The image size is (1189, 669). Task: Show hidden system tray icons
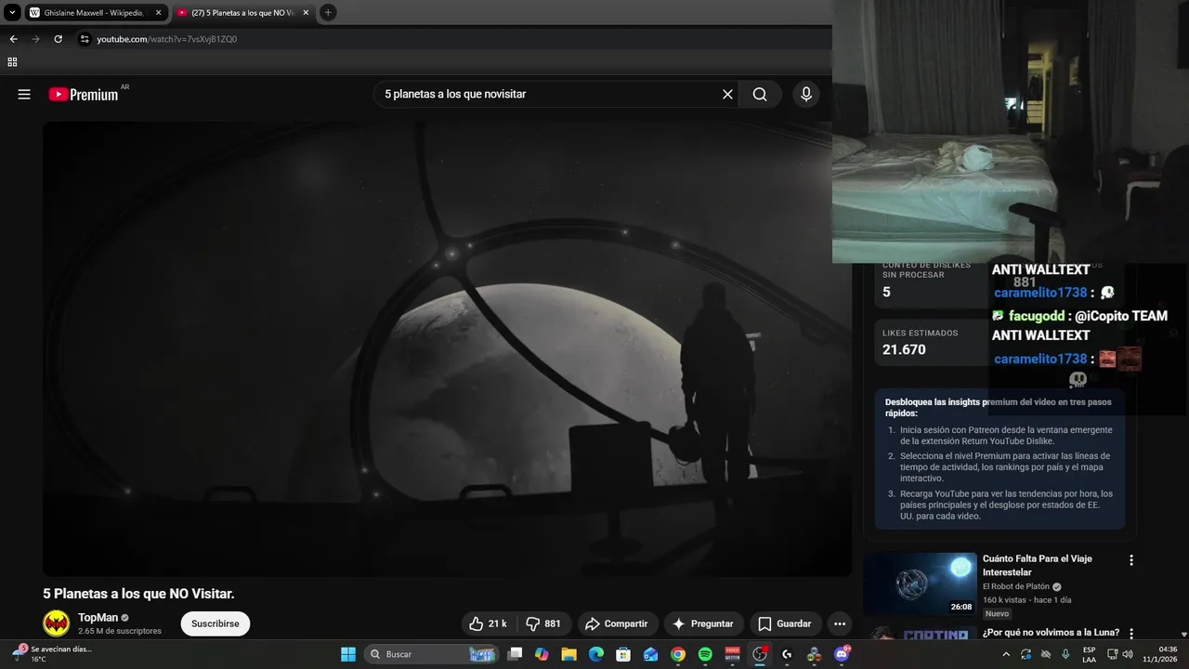1006,654
